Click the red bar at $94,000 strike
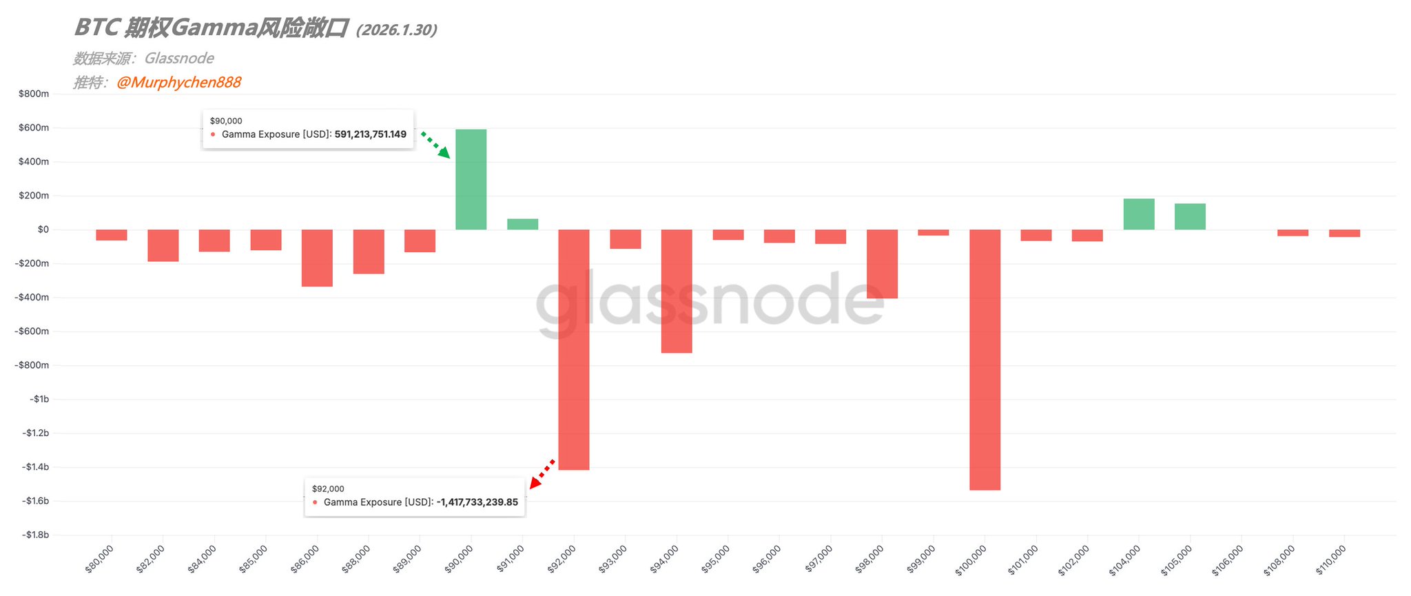 click(x=677, y=291)
